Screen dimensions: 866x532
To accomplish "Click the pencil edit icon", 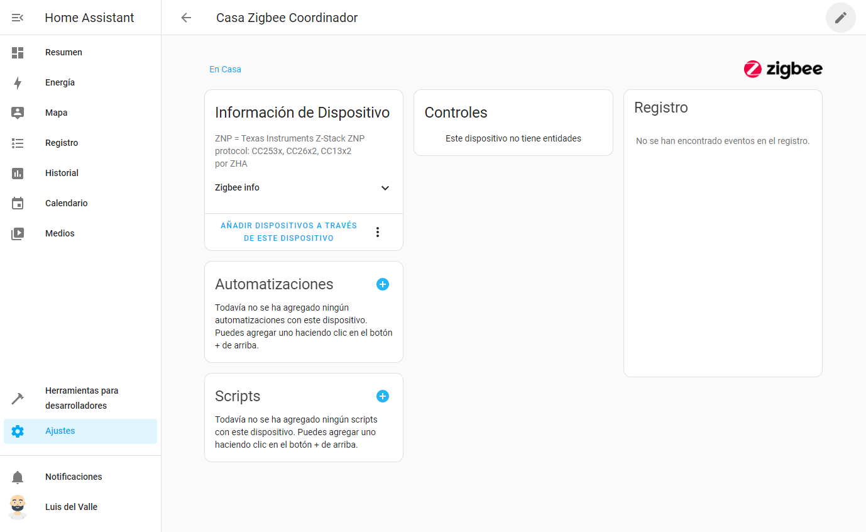I will pyautogui.click(x=840, y=18).
